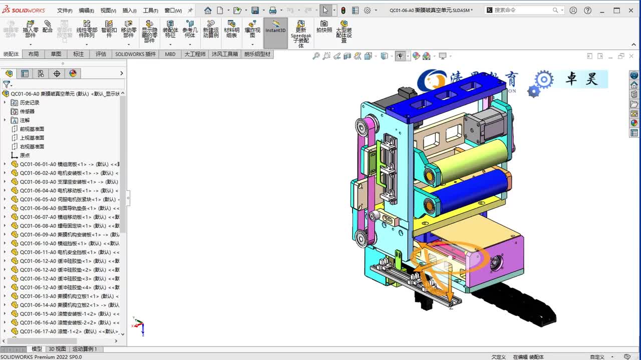Click the 自定义 status bar button
Screen dimensions: 641x360
click(x=597, y=357)
